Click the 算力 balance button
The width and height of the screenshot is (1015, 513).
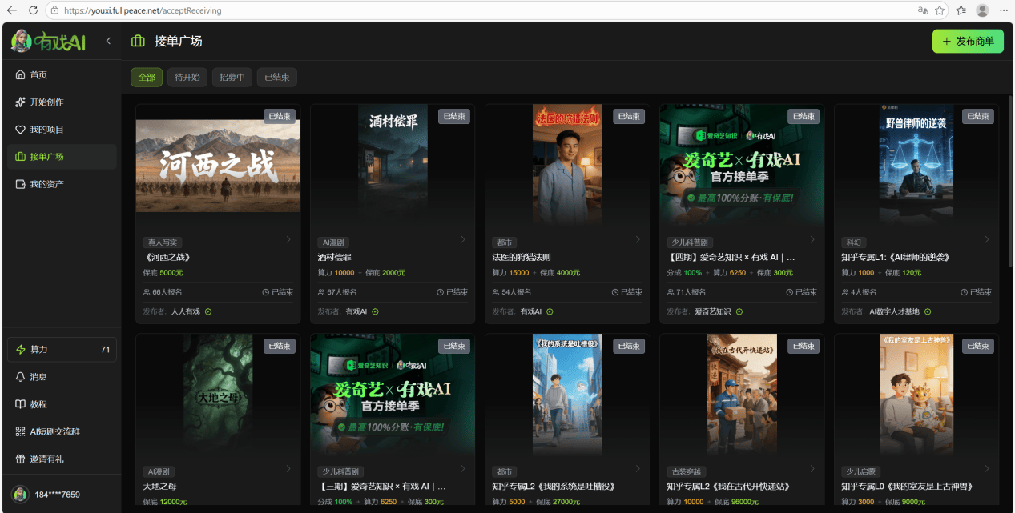[62, 350]
